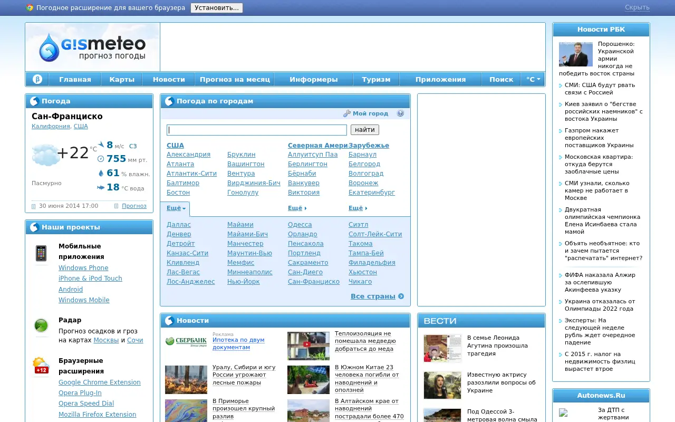Open the Новости navigation item

pyautogui.click(x=169, y=79)
